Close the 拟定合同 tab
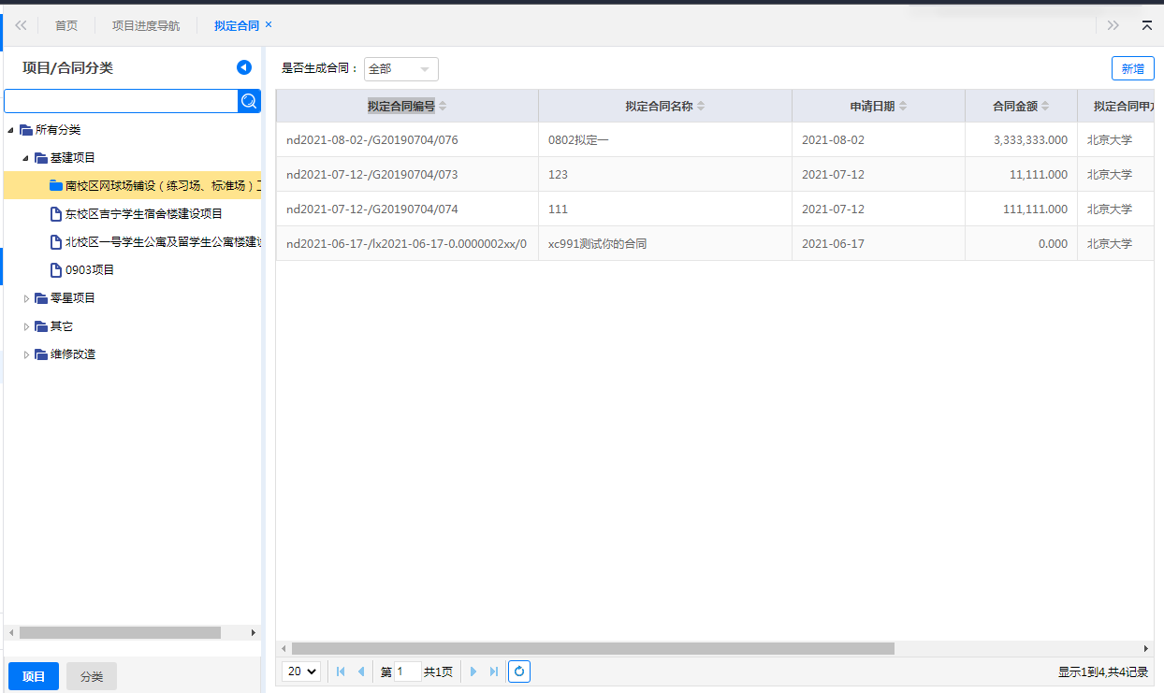 [x=269, y=24]
